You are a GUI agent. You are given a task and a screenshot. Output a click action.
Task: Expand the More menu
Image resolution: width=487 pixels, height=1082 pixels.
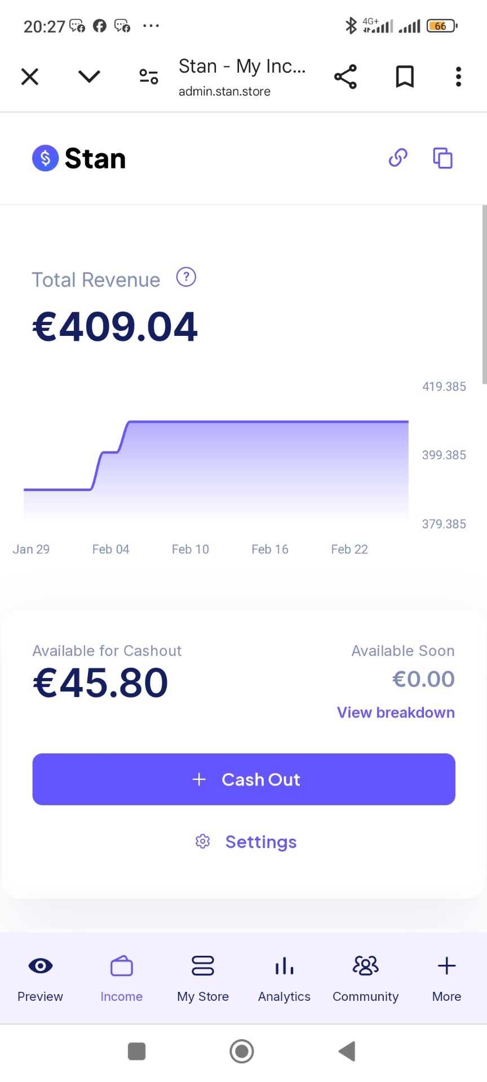pyautogui.click(x=446, y=977)
